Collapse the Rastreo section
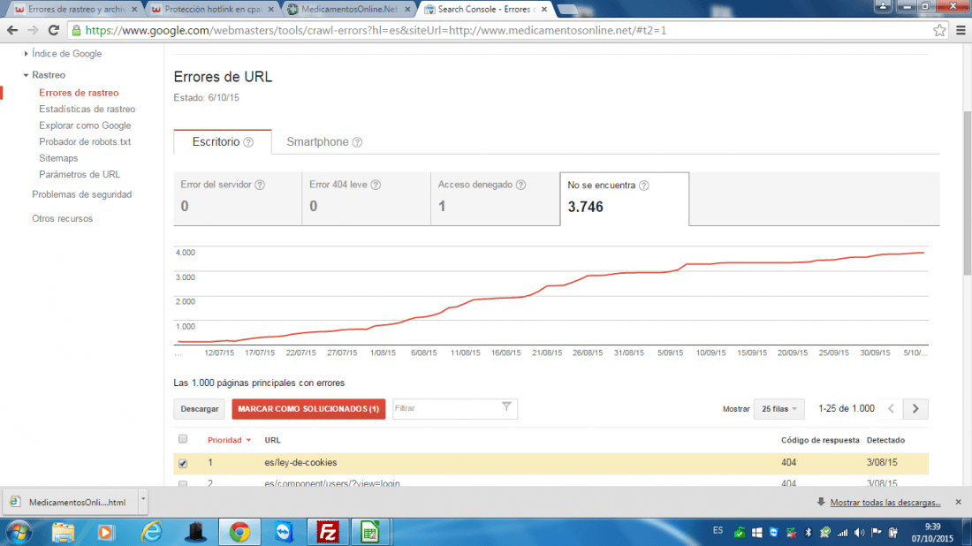The height and width of the screenshot is (546, 972). point(26,75)
